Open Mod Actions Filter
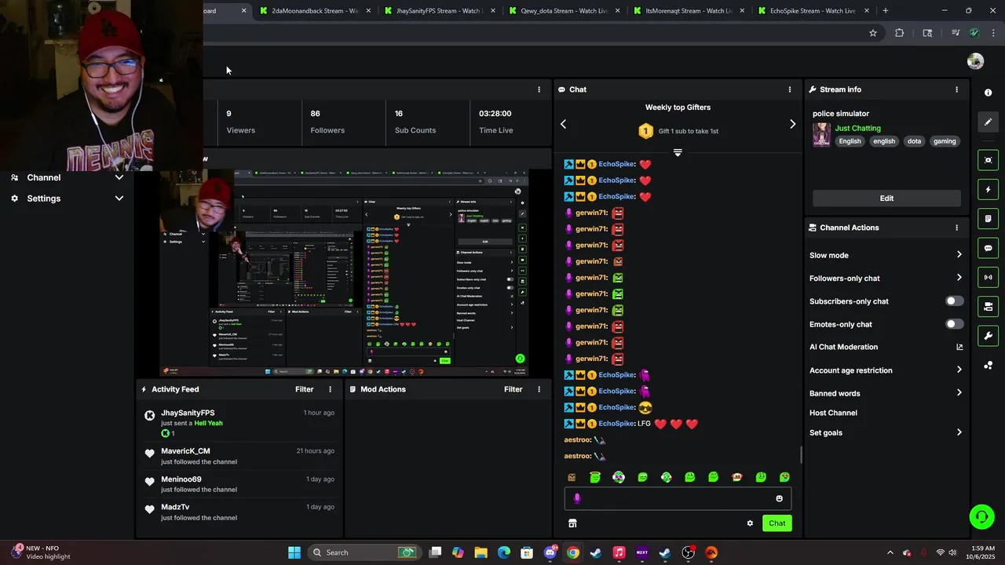The image size is (1005, 565). tap(513, 389)
